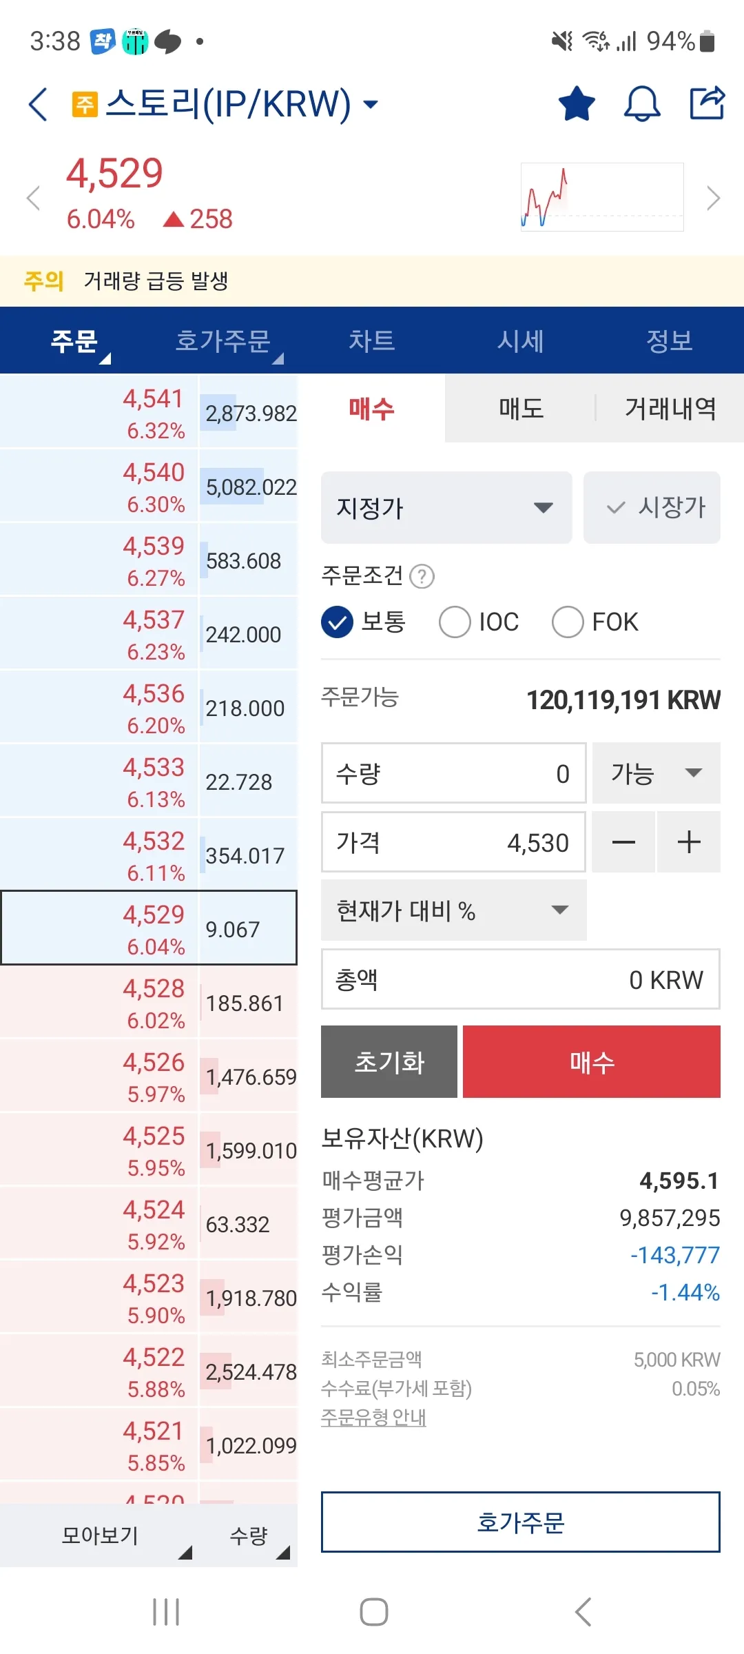Image resolution: width=744 pixels, height=1654 pixels.
Task: Expand 현재가 대비 % dropdown
Action: (453, 910)
